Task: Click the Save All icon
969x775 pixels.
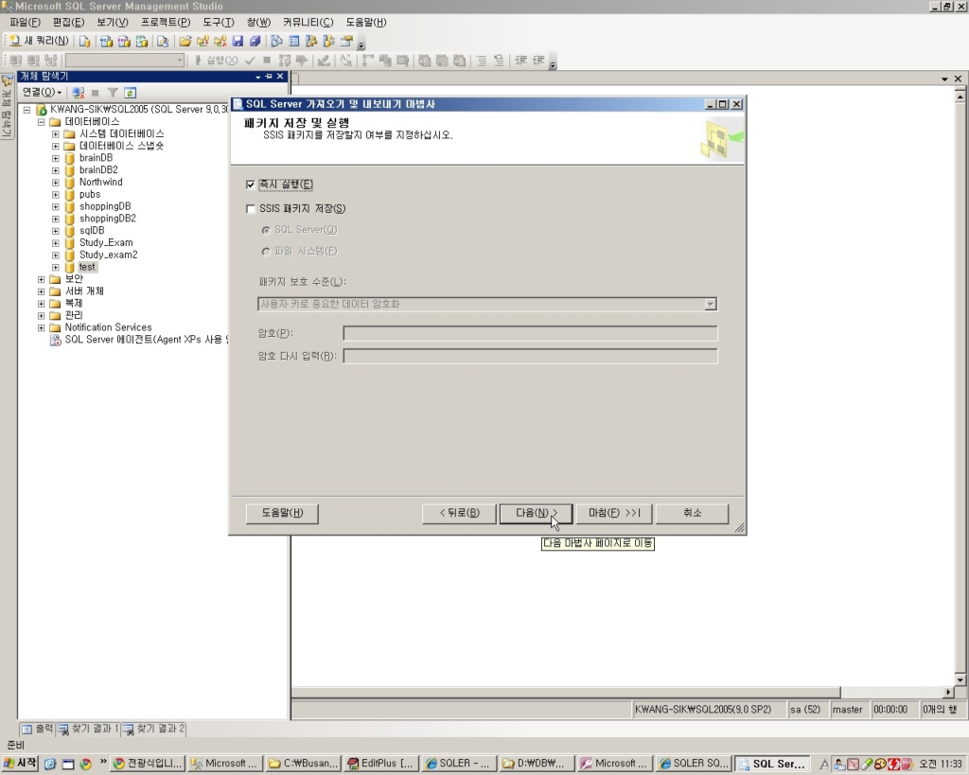Action: click(x=255, y=42)
